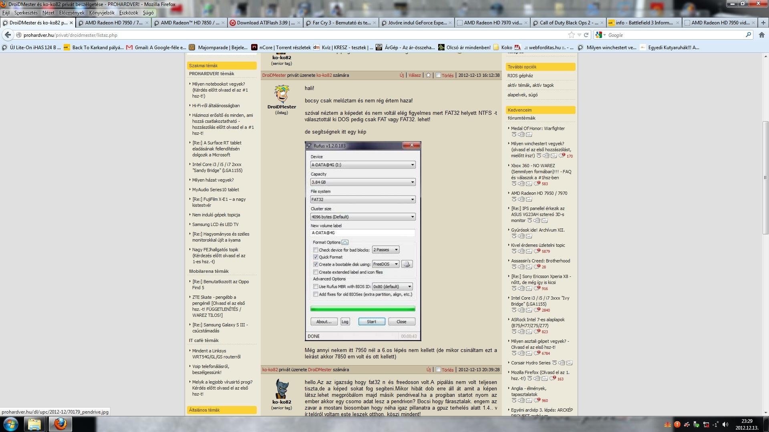Screen dimensions: 769x432
Task: Open Windows Start button
Action: click(11, 424)
